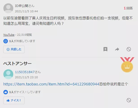Click the bookmark star icon
Image resolution: width=138 pixels, height=108 pixels.
pyautogui.click(x=105, y=49)
